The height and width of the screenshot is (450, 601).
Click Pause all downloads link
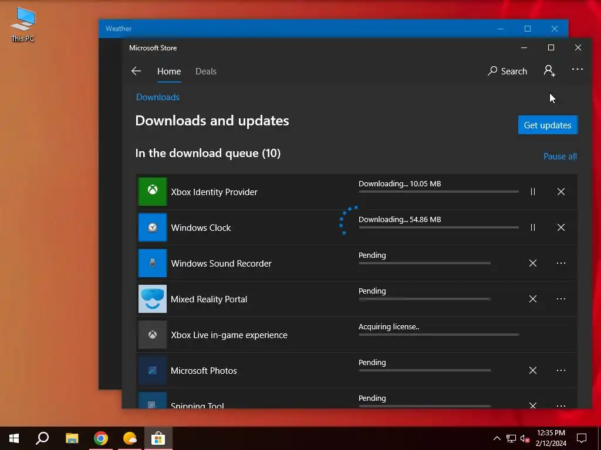pyautogui.click(x=560, y=156)
